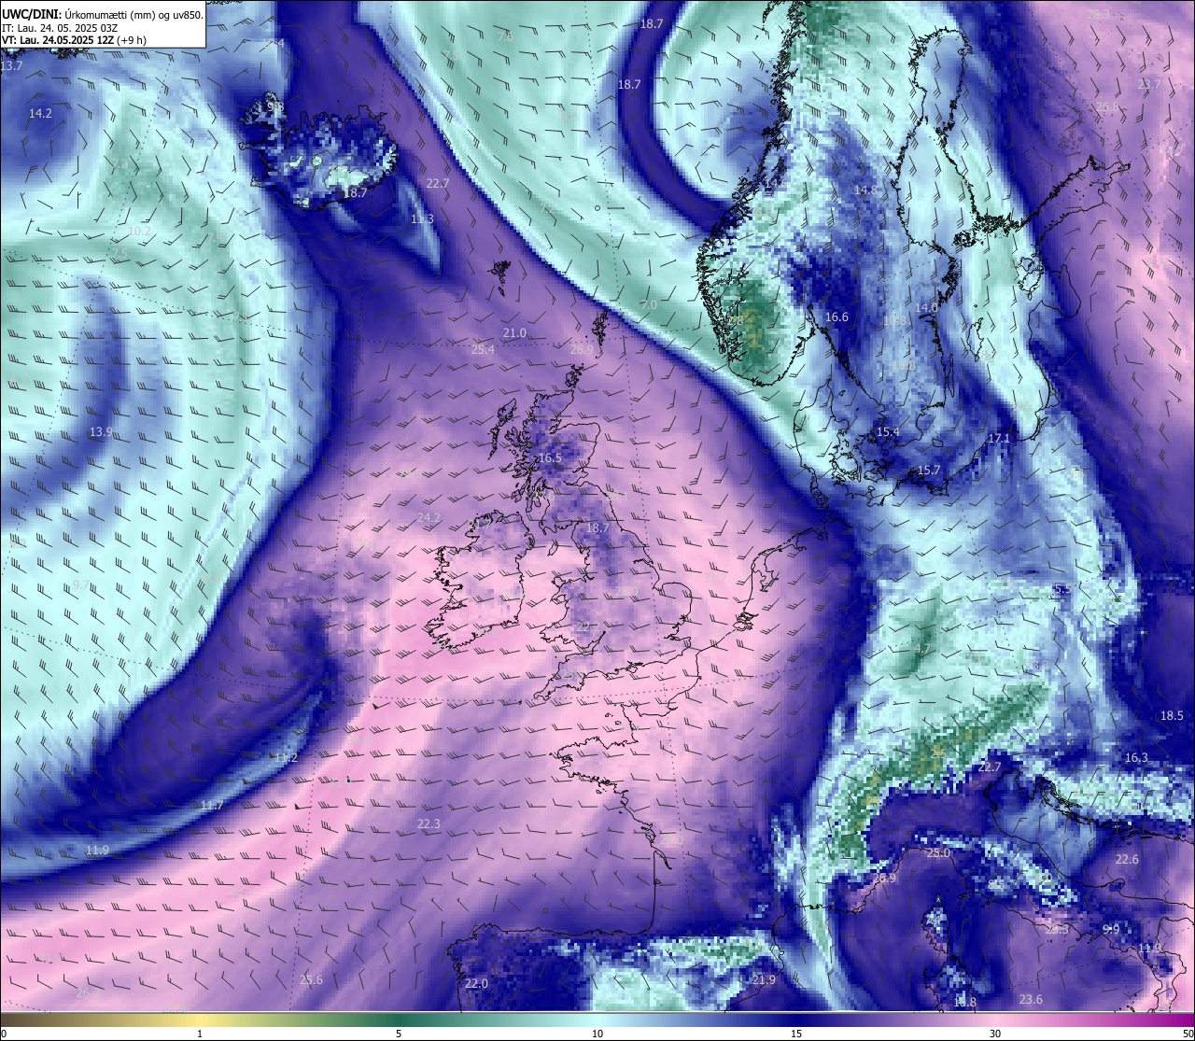Click the map value 4.7
The image size is (1195, 1041).
[921, 647]
